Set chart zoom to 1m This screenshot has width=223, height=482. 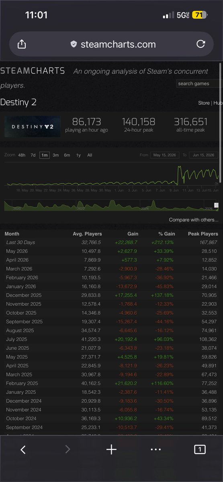(44, 155)
